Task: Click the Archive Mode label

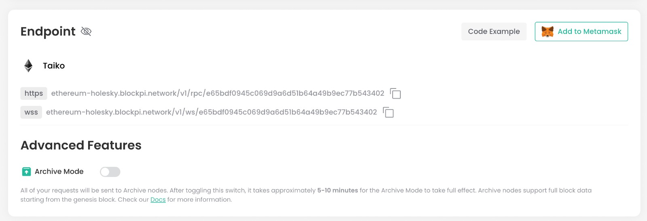Action: [59, 172]
